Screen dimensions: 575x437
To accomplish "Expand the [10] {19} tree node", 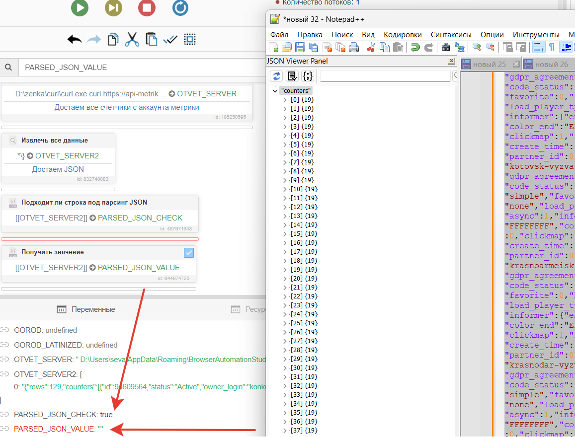I will [x=285, y=189].
